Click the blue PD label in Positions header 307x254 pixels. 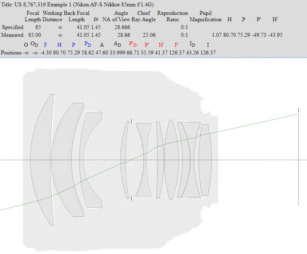click(x=88, y=44)
